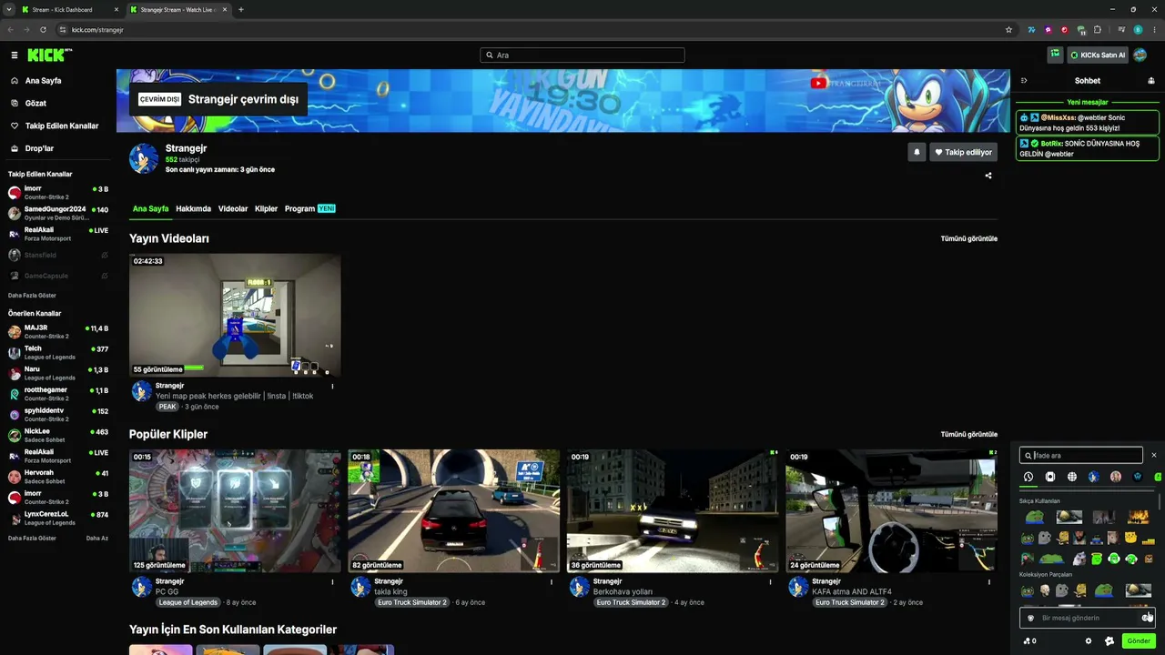Select the Sonic channel emotes tab
The image size is (1165, 655).
1094,477
